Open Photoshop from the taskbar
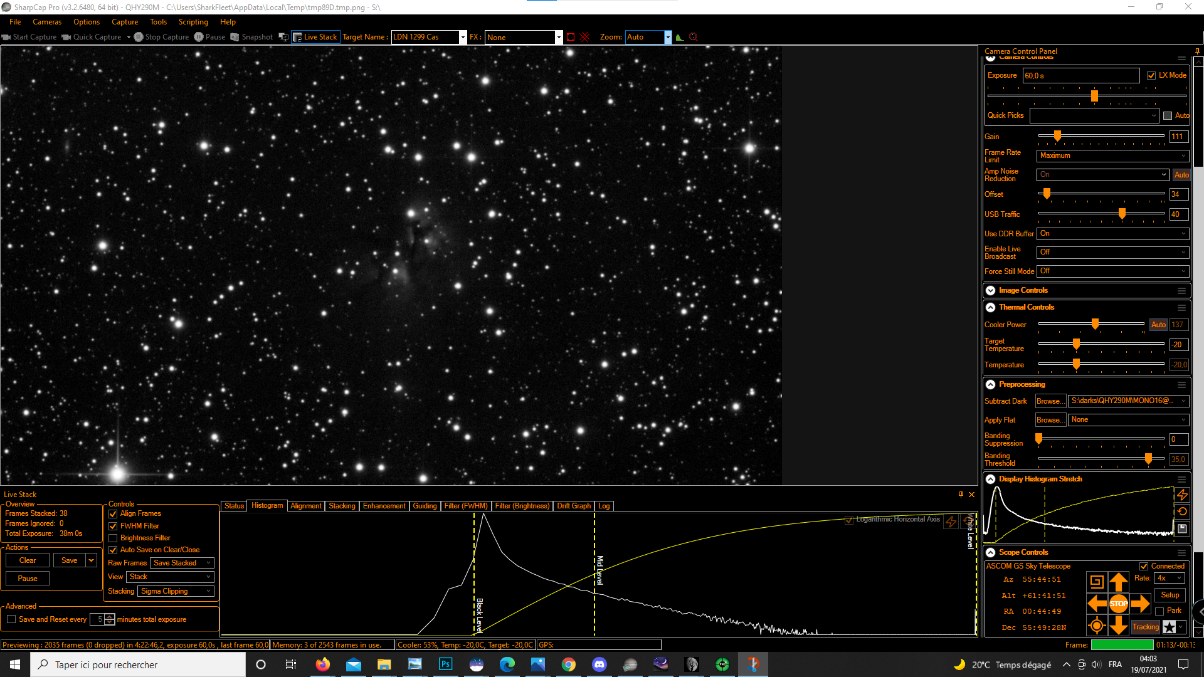This screenshot has width=1204, height=677. click(446, 664)
